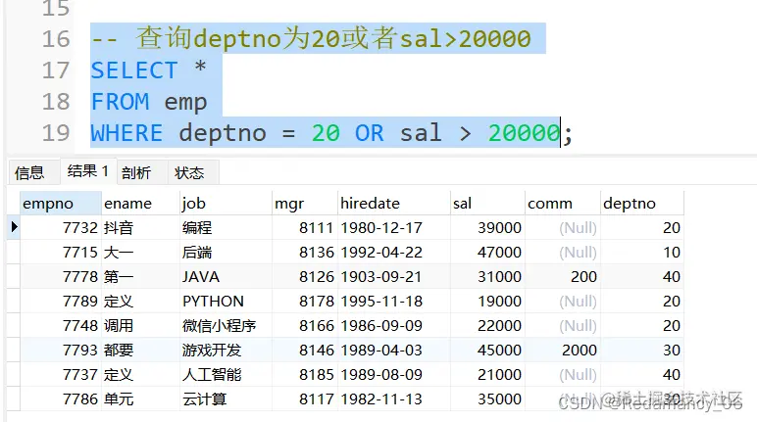Sort by the empno column header
The width and height of the screenshot is (757, 422).
[x=61, y=203]
